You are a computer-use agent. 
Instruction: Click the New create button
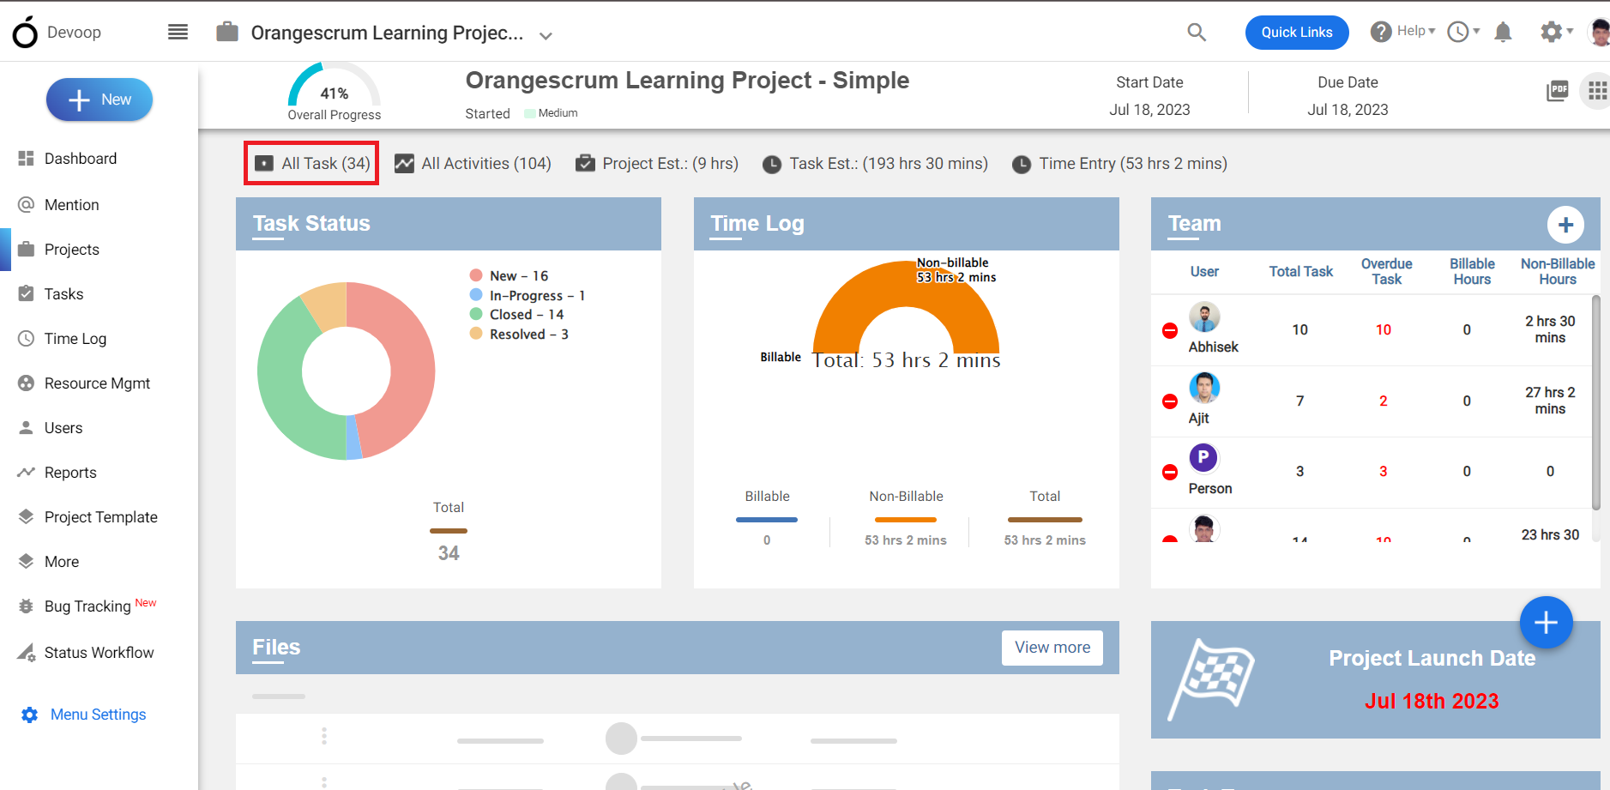(x=99, y=100)
